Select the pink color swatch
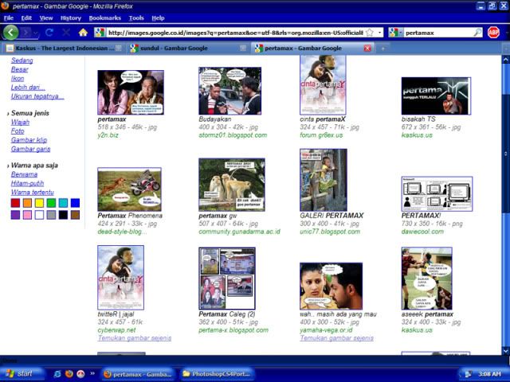The height and width of the screenshot is (382, 510). point(27,215)
